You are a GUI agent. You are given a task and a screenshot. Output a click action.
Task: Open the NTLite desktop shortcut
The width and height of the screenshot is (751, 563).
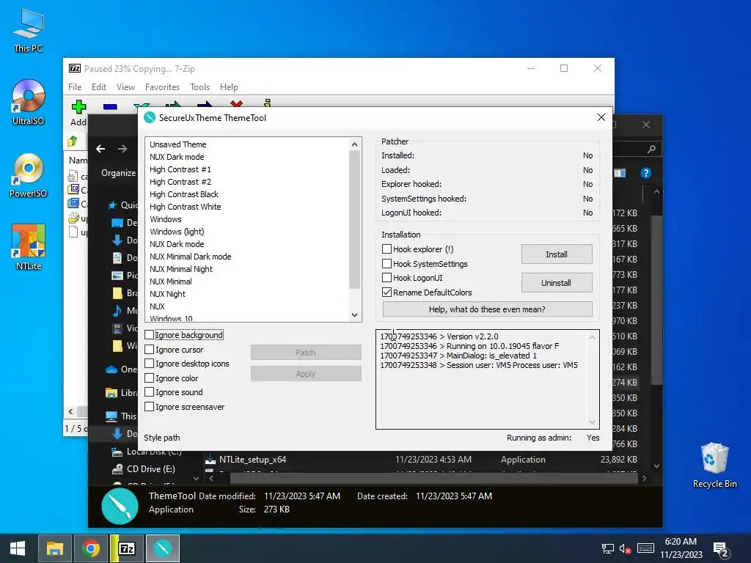(x=29, y=247)
